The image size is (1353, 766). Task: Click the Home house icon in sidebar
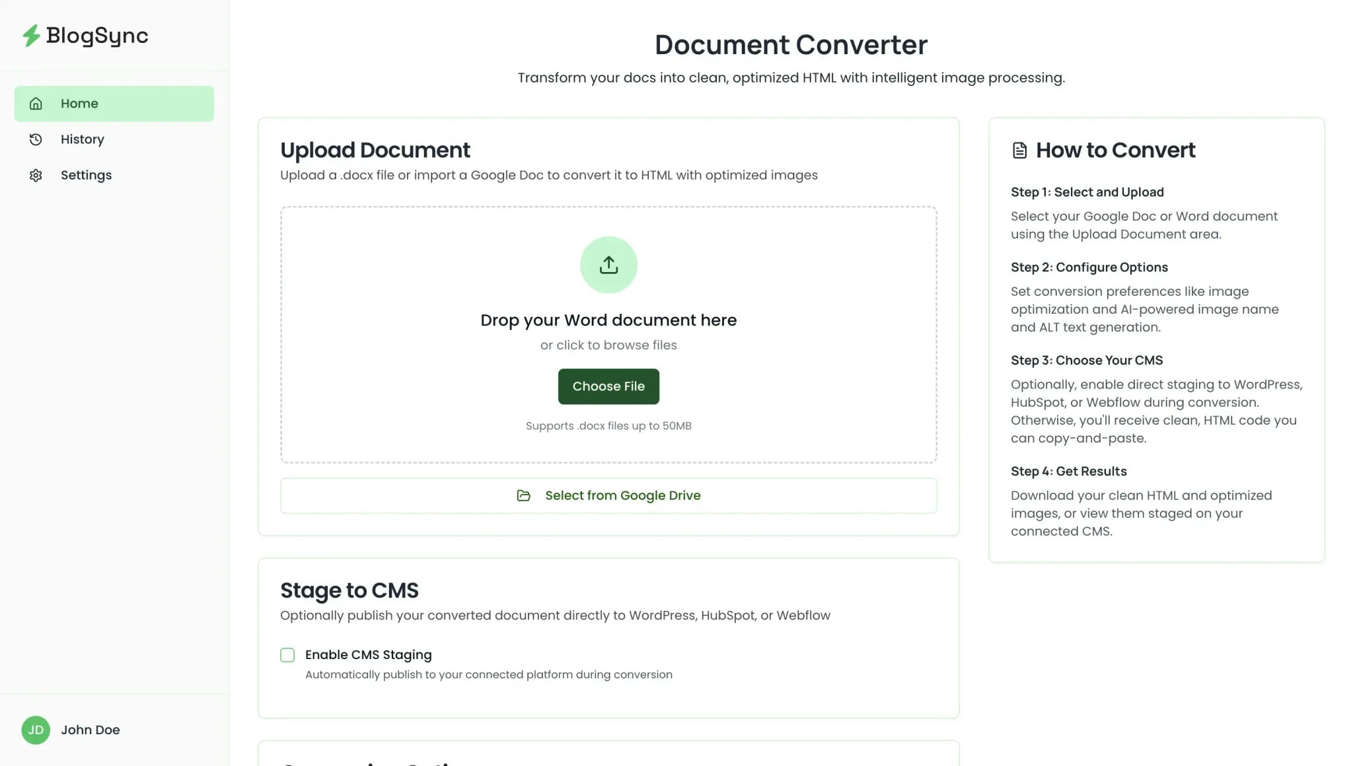pos(36,104)
